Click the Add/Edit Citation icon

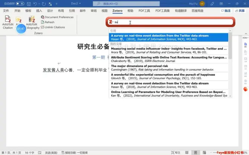8,22
